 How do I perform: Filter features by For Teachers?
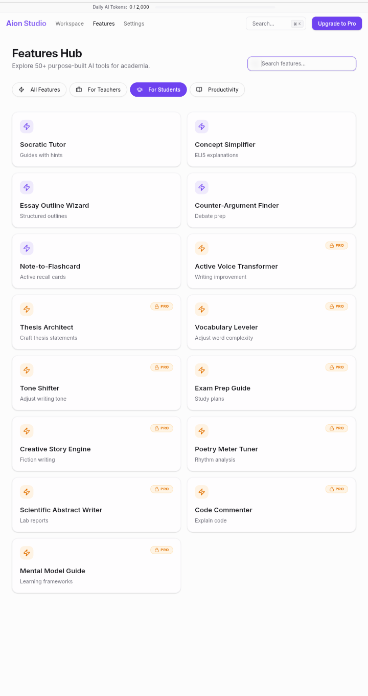[x=98, y=90]
